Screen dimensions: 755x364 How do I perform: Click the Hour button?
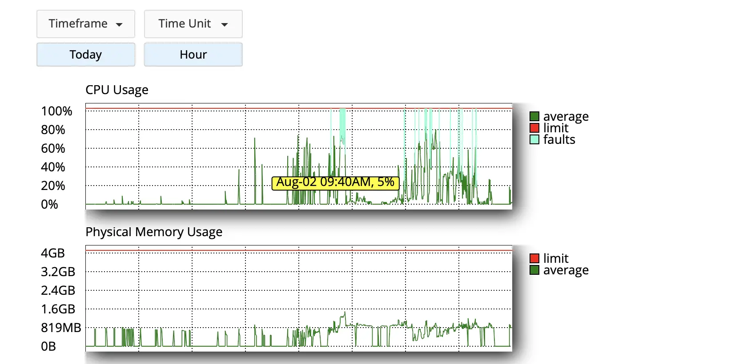(193, 55)
